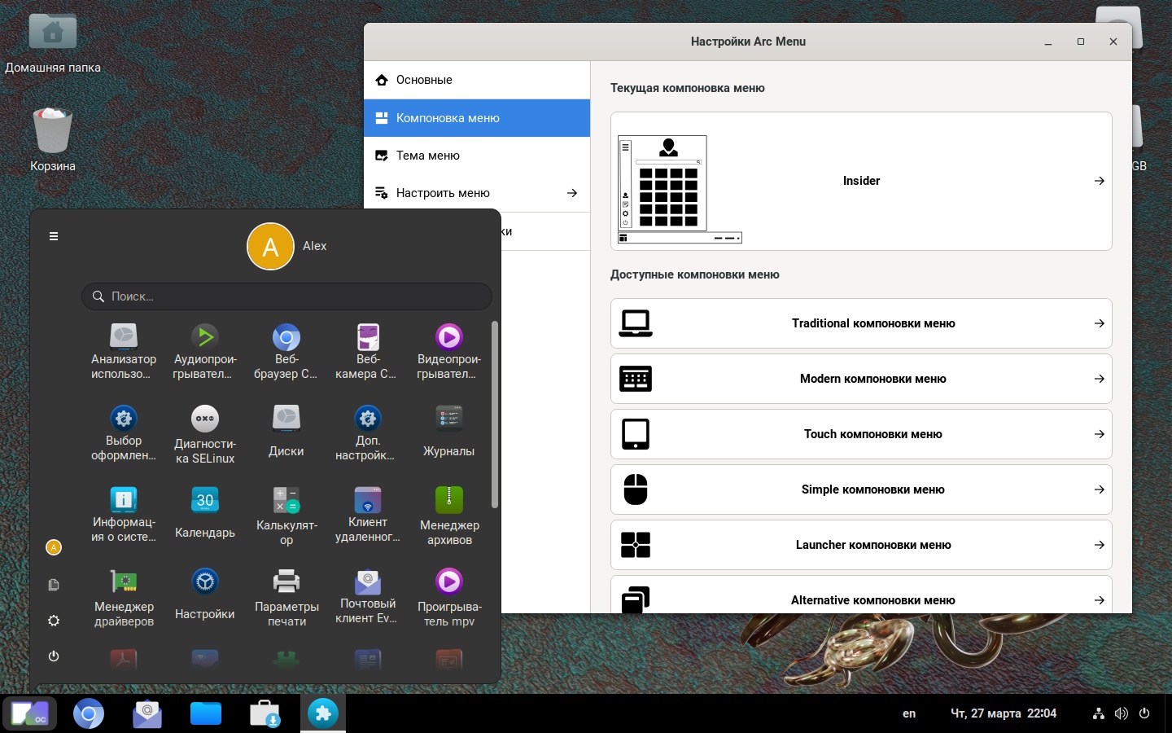Open the mail client from the taskbar

coord(147,714)
